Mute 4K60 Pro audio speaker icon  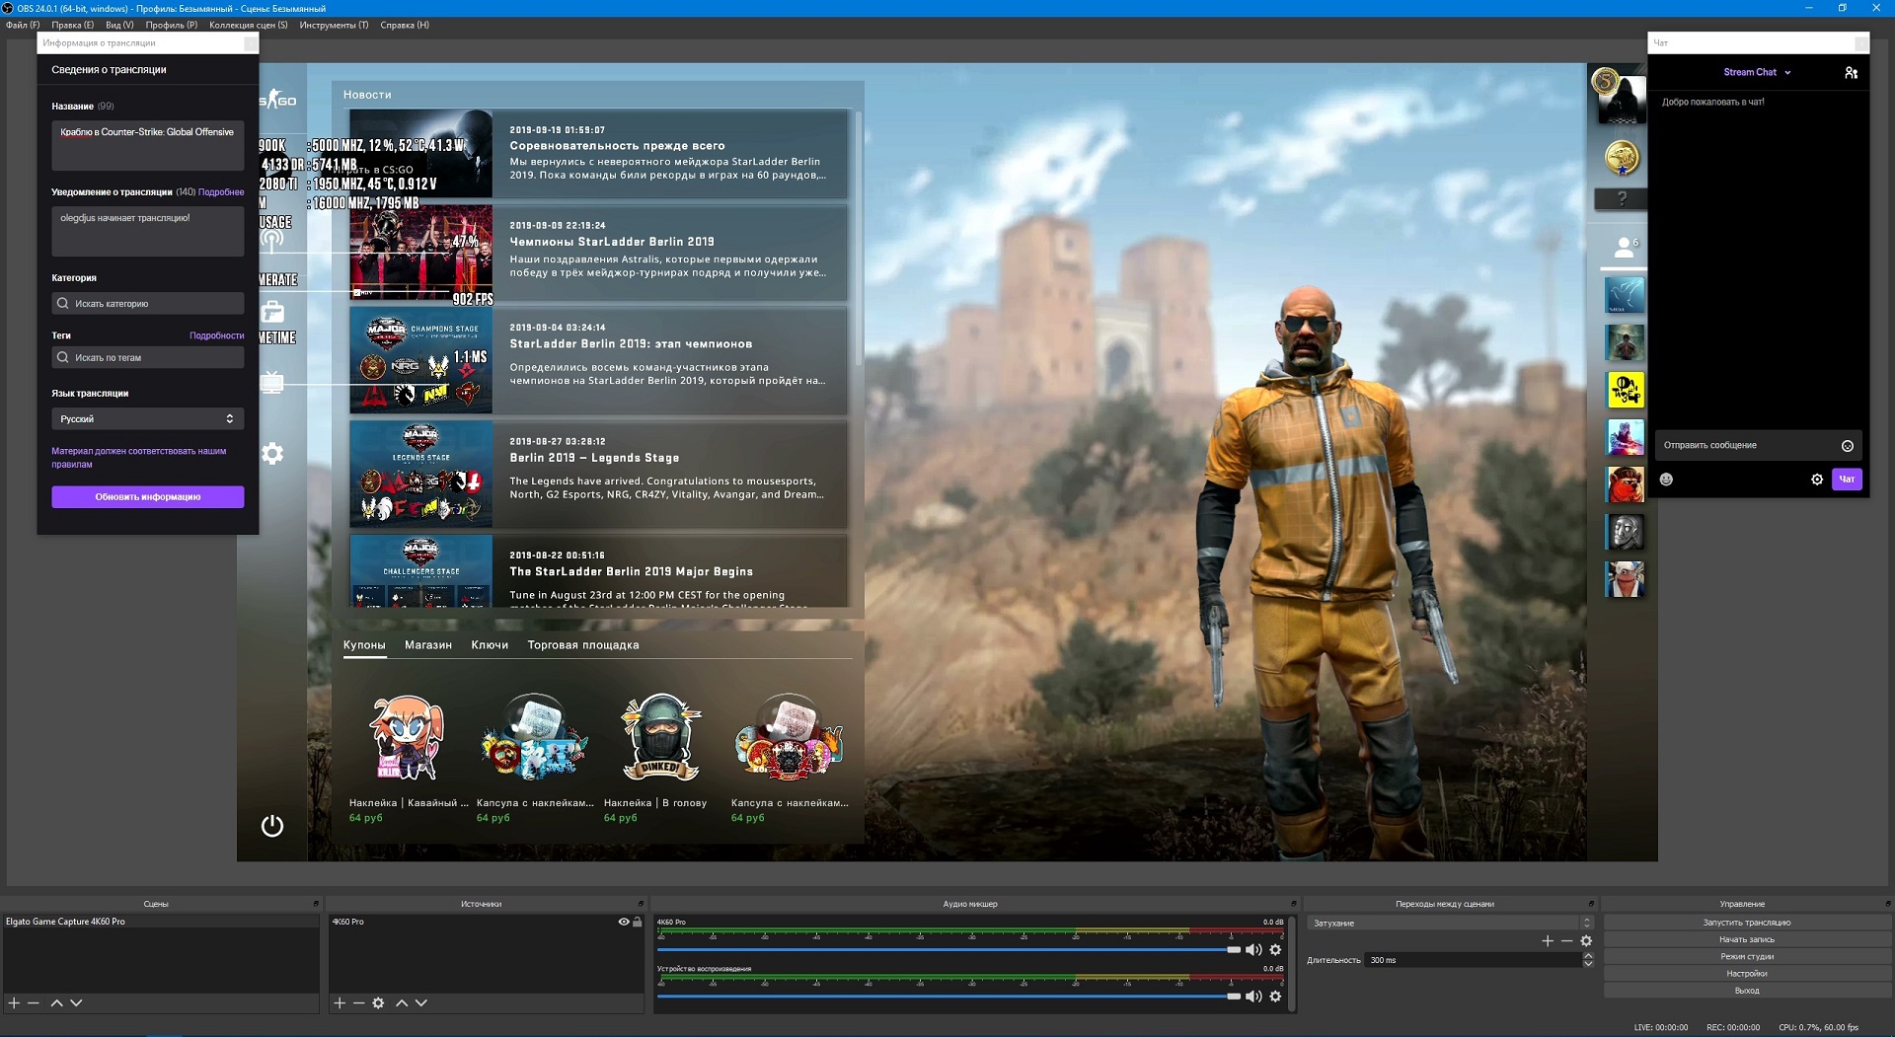click(x=1253, y=949)
